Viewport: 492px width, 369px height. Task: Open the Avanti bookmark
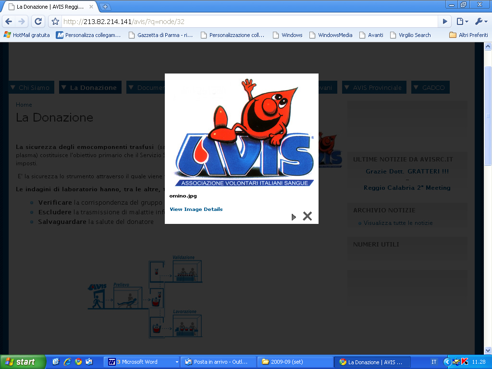tap(371, 35)
